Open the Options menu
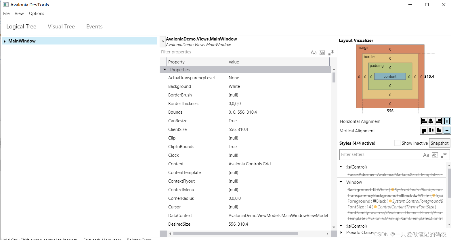The image size is (451, 240). coord(37,13)
